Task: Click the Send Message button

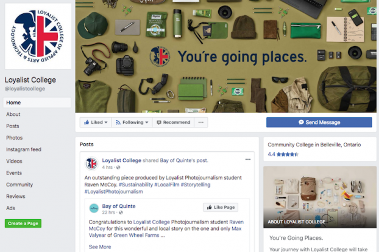Action: pos(319,123)
